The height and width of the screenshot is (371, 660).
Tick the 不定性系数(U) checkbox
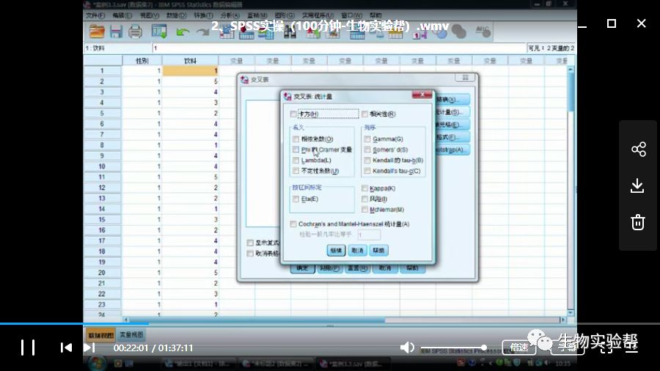click(x=296, y=171)
